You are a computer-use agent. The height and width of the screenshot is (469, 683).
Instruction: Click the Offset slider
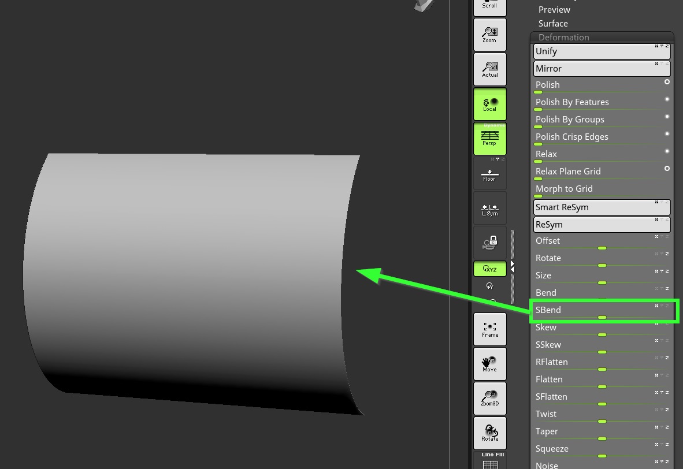tap(602, 241)
